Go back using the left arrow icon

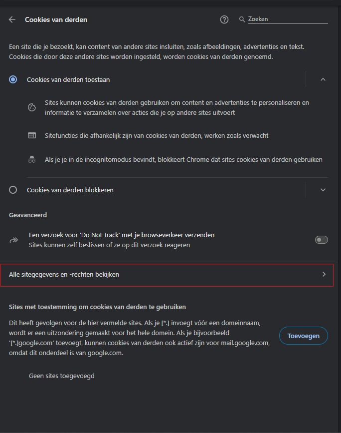(x=12, y=19)
